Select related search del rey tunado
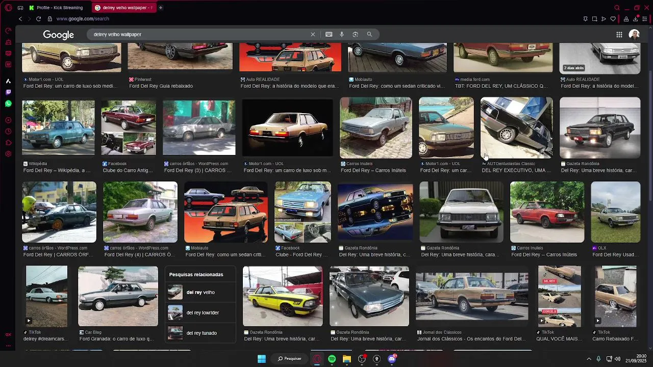653x367 pixels. tap(200, 333)
